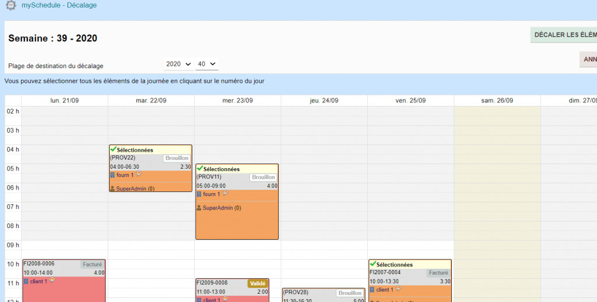Click the 09 h time row label
This screenshot has height=302, width=597.
[13, 245]
